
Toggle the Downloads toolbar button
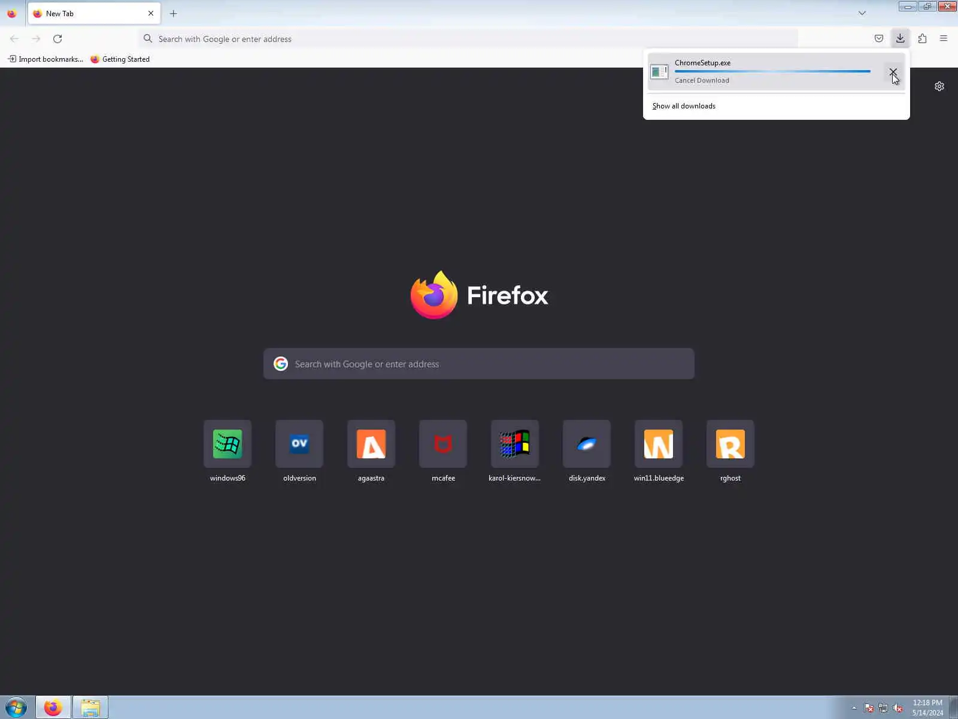pyautogui.click(x=901, y=39)
